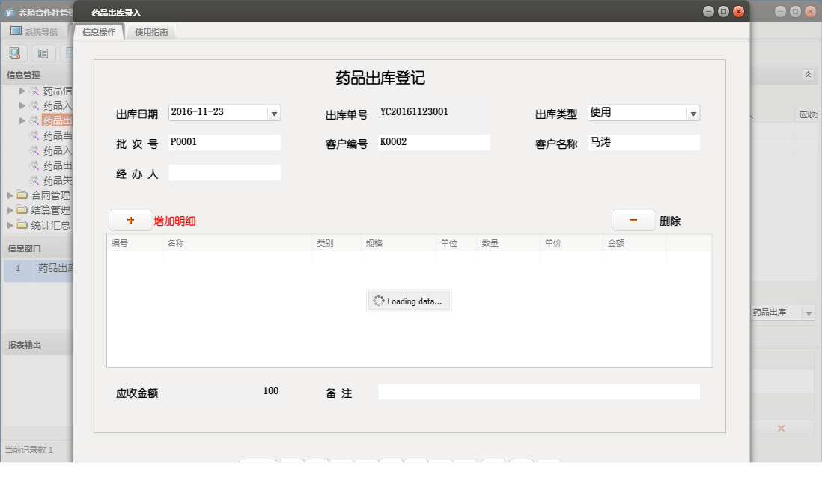The height and width of the screenshot is (490, 822).
Task: Click 增加明细 to add a detail row
Action: click(x=130, y=220)
